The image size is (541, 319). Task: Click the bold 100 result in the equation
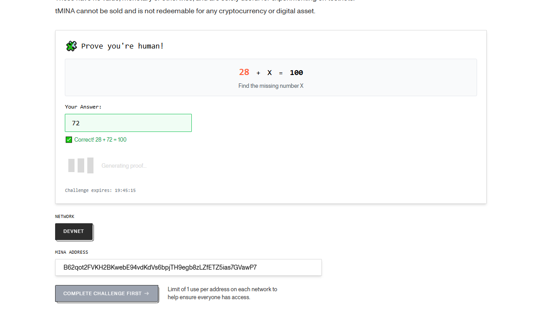pyautogui.click(x=296, y=73)
